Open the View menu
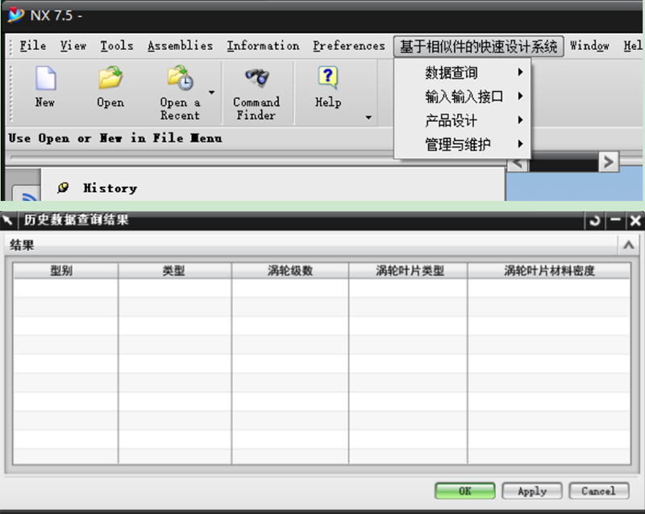The image size is (645, 514). click(73, 46)
